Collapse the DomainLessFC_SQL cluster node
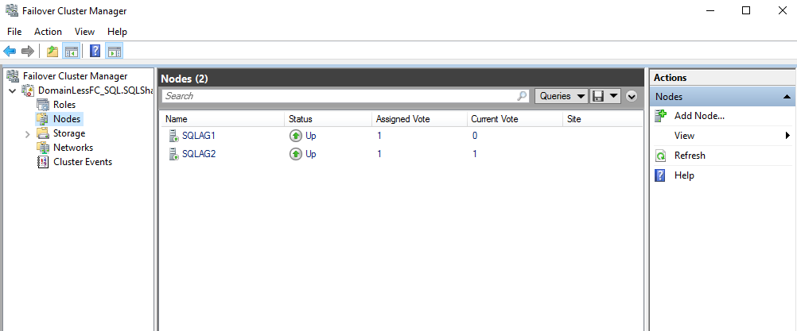 [x=11, y=90]
